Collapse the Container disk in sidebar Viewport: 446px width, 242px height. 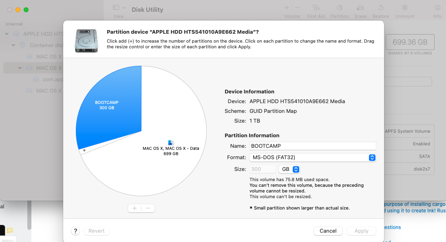pyautogui.click(x=13, y=45)
